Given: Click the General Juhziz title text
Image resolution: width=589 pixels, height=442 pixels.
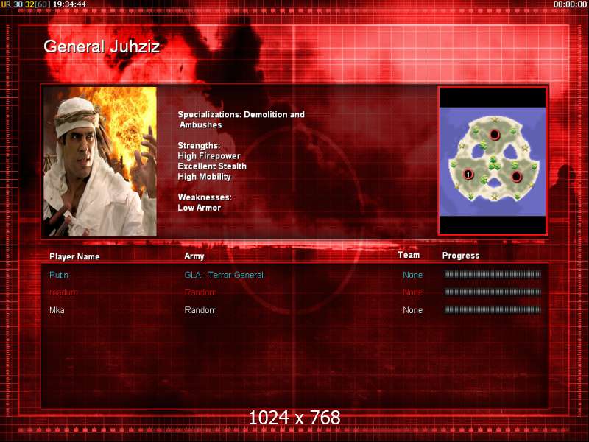Looking at the screenshot, I should pos(102,46).
